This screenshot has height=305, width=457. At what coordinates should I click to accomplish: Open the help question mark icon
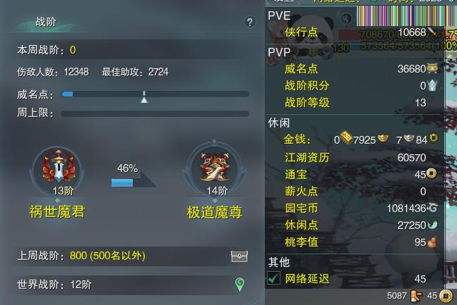click(x=250, y=22)
